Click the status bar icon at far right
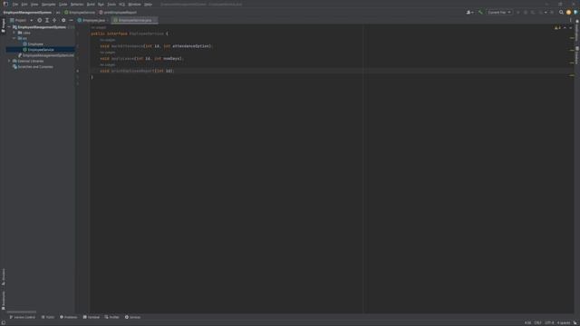Screen dimensions: 580x326 pyautogui.click(x=575, y=322)
